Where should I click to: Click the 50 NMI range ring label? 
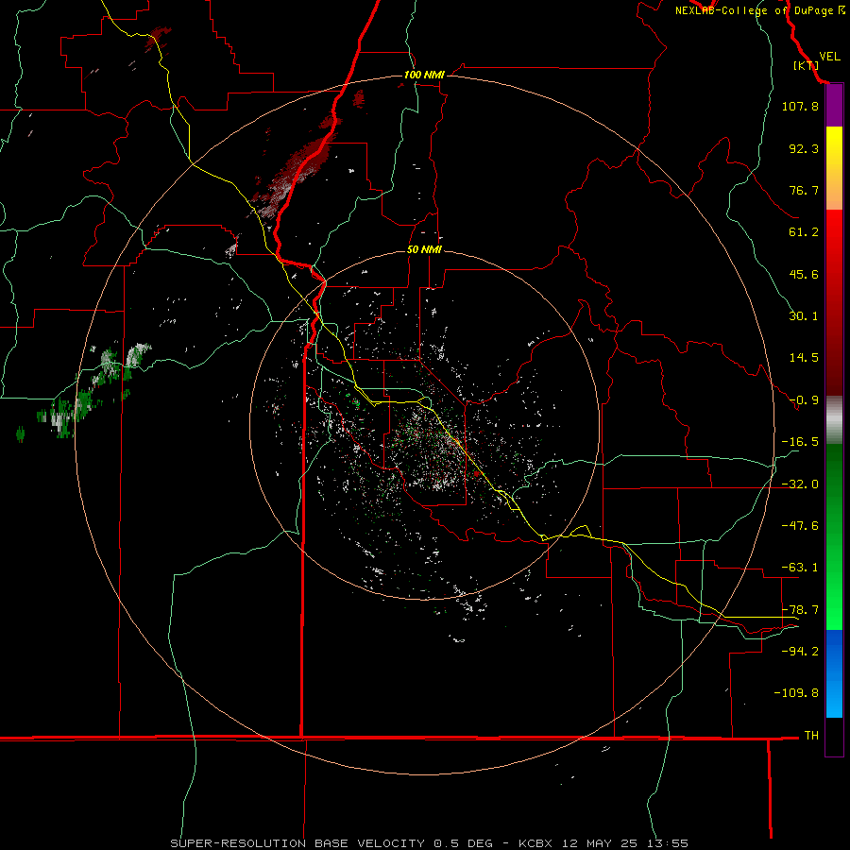[424, 250]
